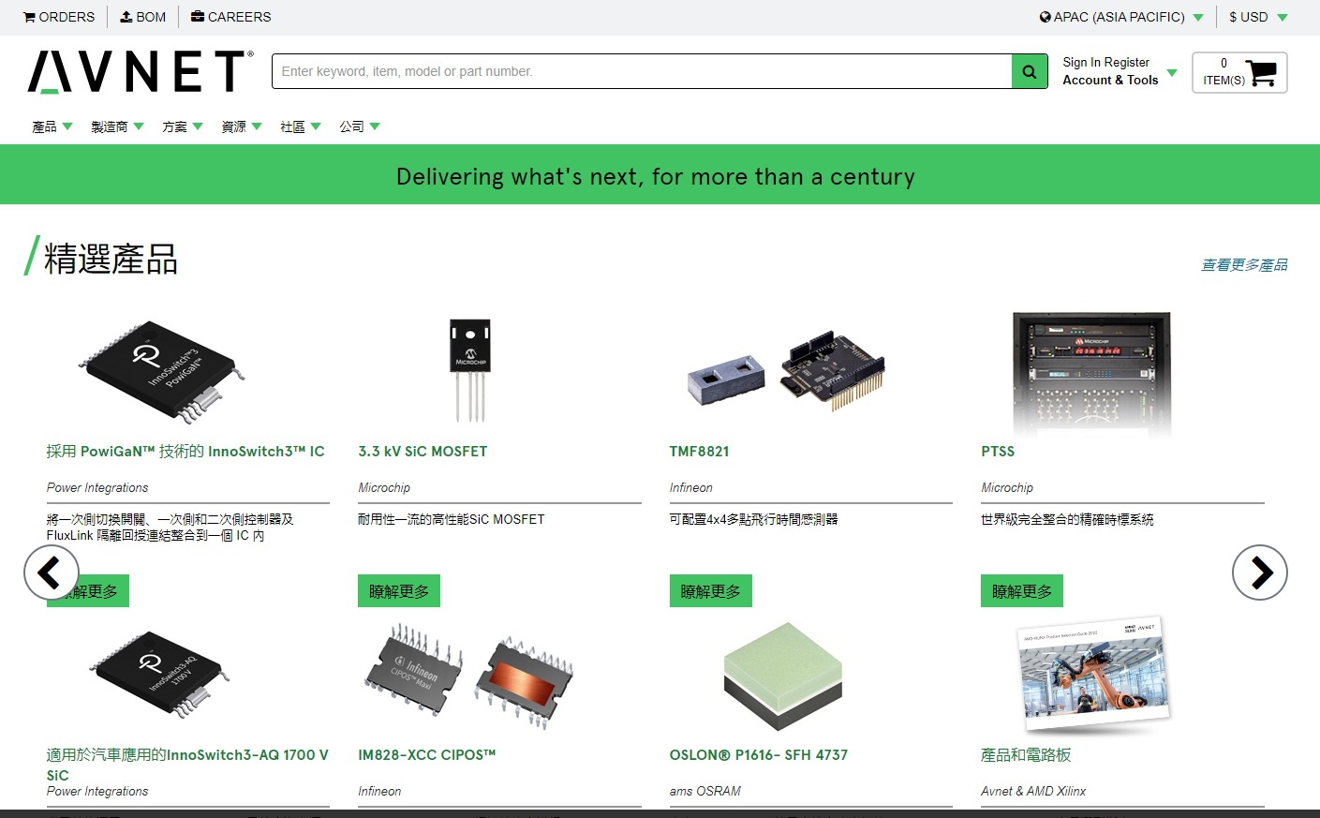Screen dimensions: 1320x818
Task: Click the 'Delivering what's next' banner text
Action: point(656,176)
